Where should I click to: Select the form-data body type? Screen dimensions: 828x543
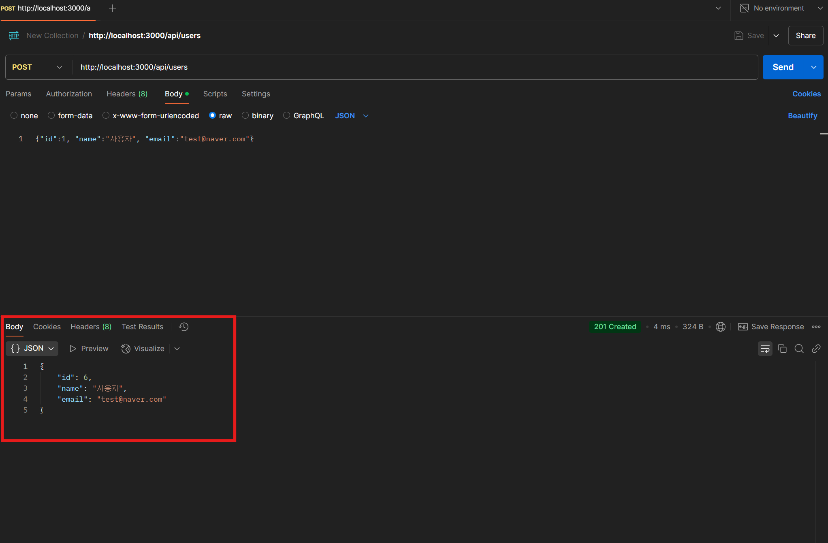pos(51,115)
